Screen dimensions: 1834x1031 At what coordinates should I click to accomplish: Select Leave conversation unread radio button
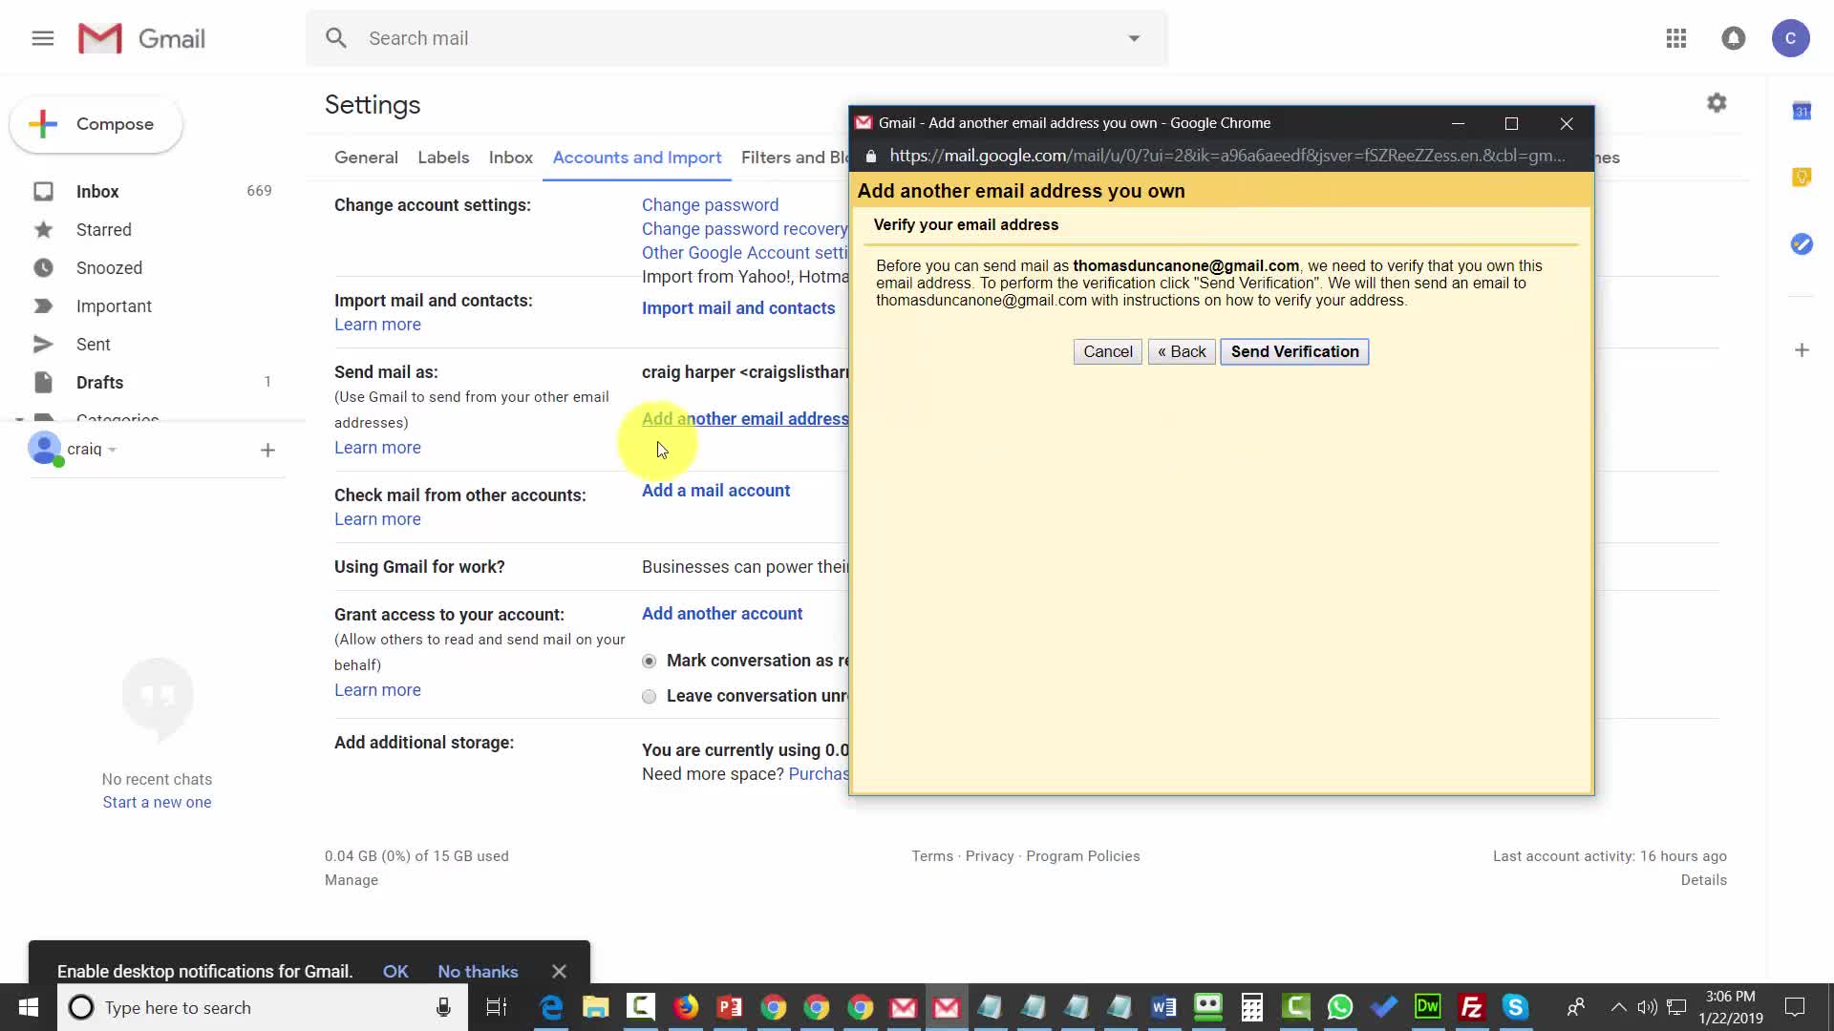click(650, 696)
